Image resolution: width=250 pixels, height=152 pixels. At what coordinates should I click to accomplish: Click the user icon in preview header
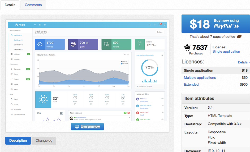click(x=40, y=25)
